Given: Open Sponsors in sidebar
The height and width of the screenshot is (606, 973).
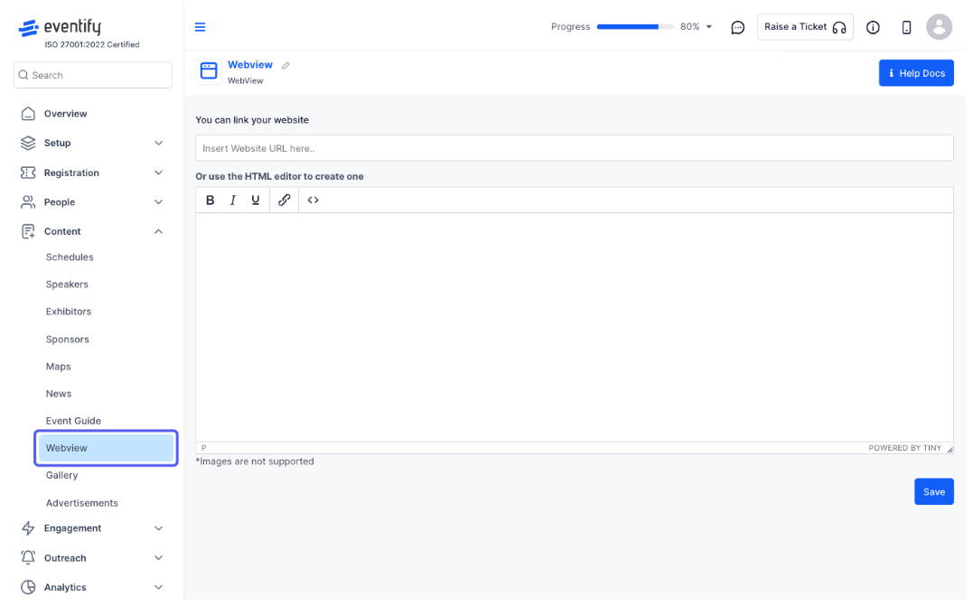Looking at the screenshot, I should tap(67, 340).
